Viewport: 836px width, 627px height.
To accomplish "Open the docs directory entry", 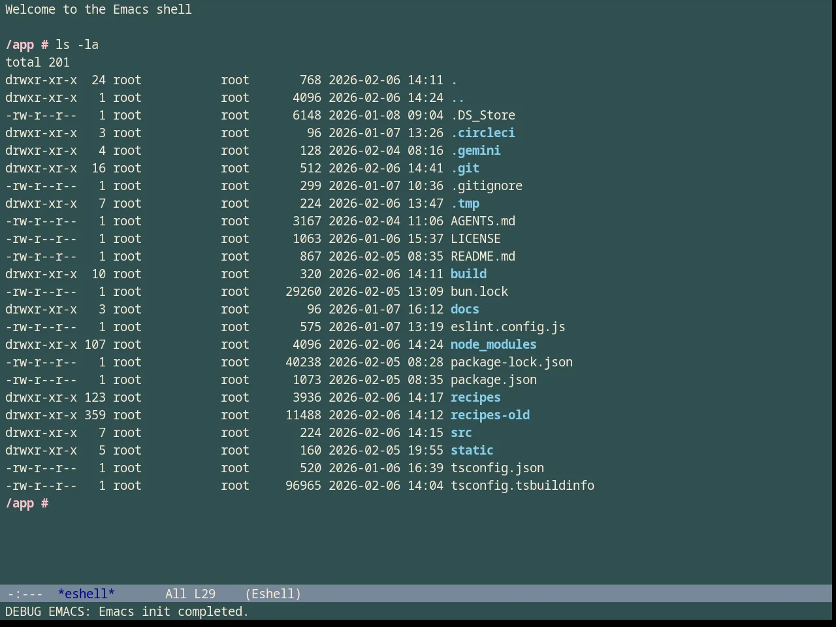I will [x=465, y=309].
